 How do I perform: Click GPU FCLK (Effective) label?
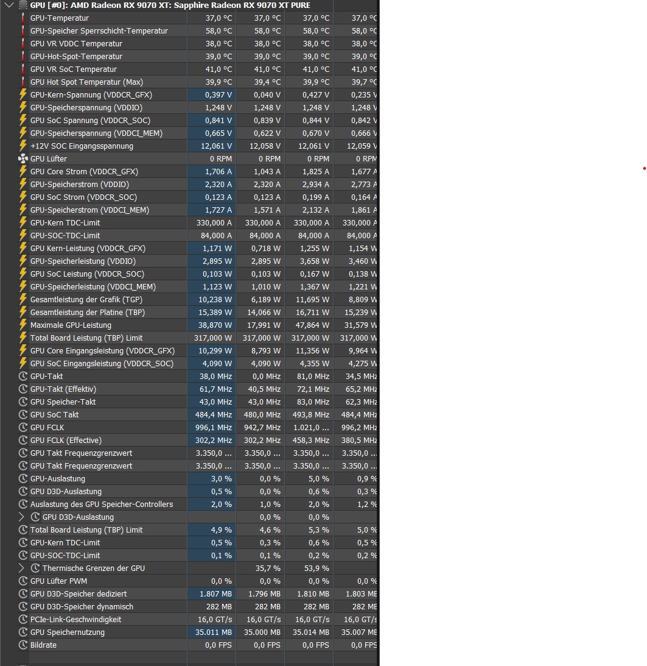pos(66,440)
